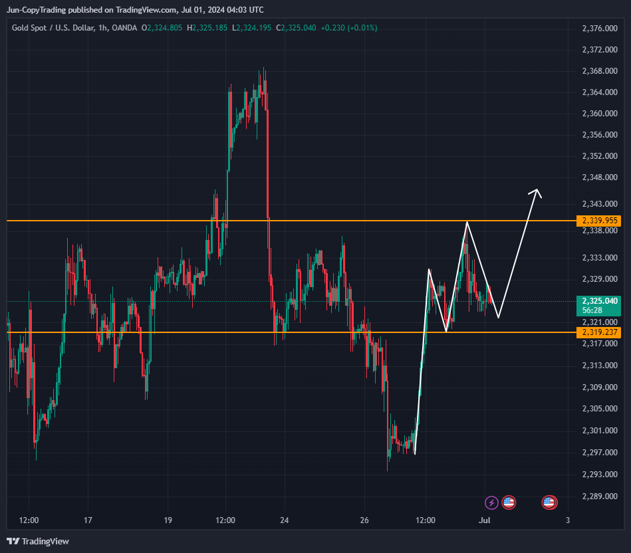Click the purple lightning event icon
The image size is (631, 553).
[491, 502]
